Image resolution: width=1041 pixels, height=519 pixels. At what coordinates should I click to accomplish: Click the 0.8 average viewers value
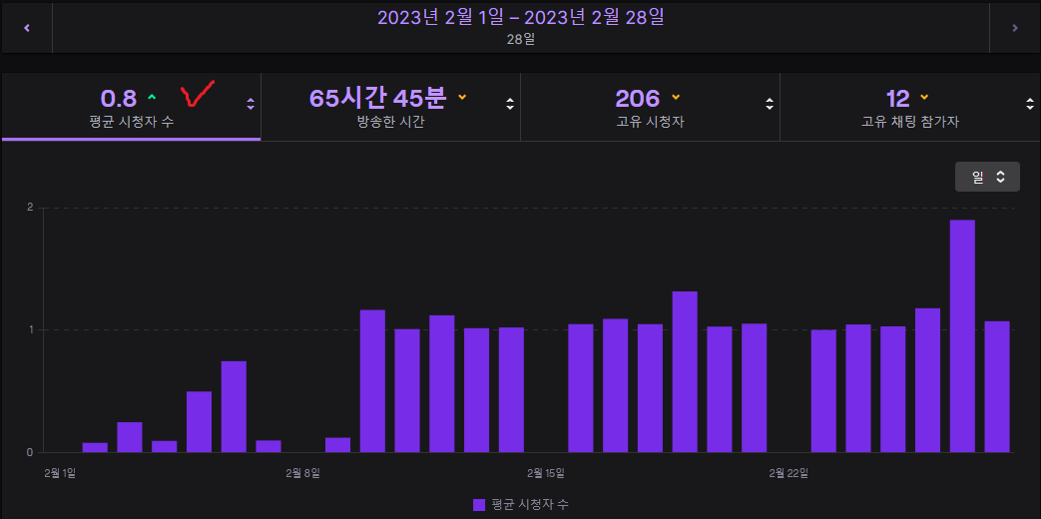pyautogui.click(x=119, y=98)
